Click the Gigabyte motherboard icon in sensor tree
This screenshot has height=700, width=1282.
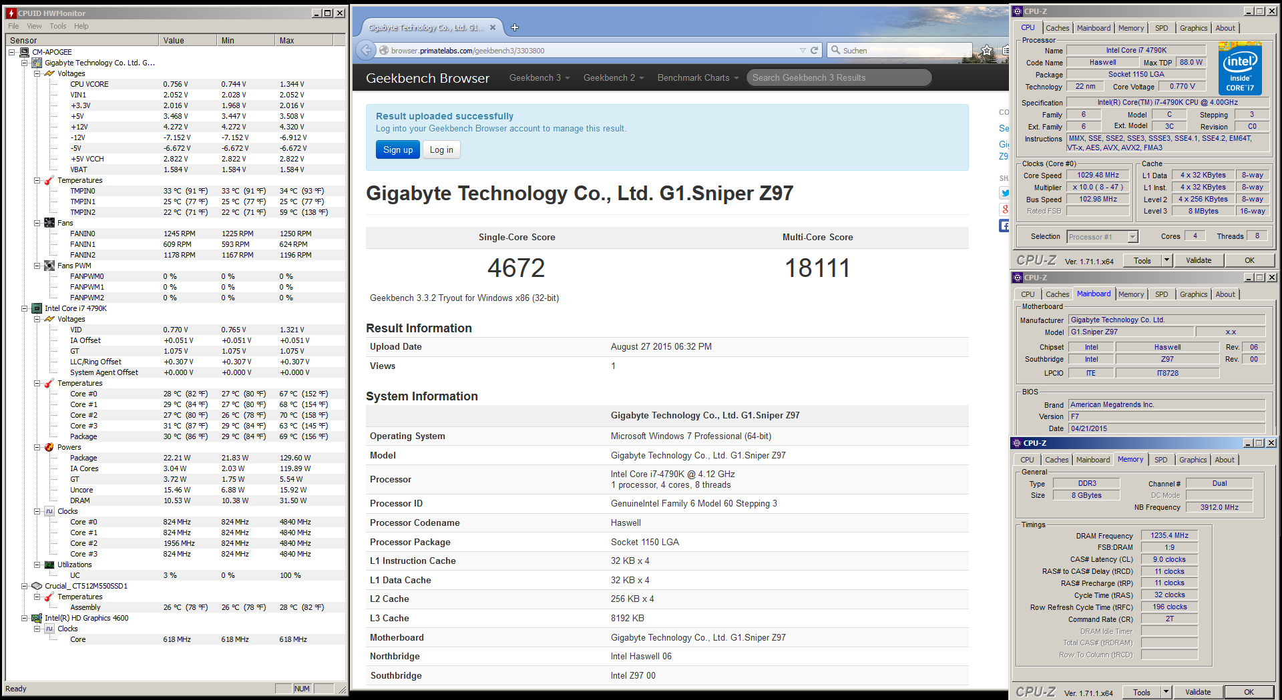pyautogui.click(x=37, y=63)
